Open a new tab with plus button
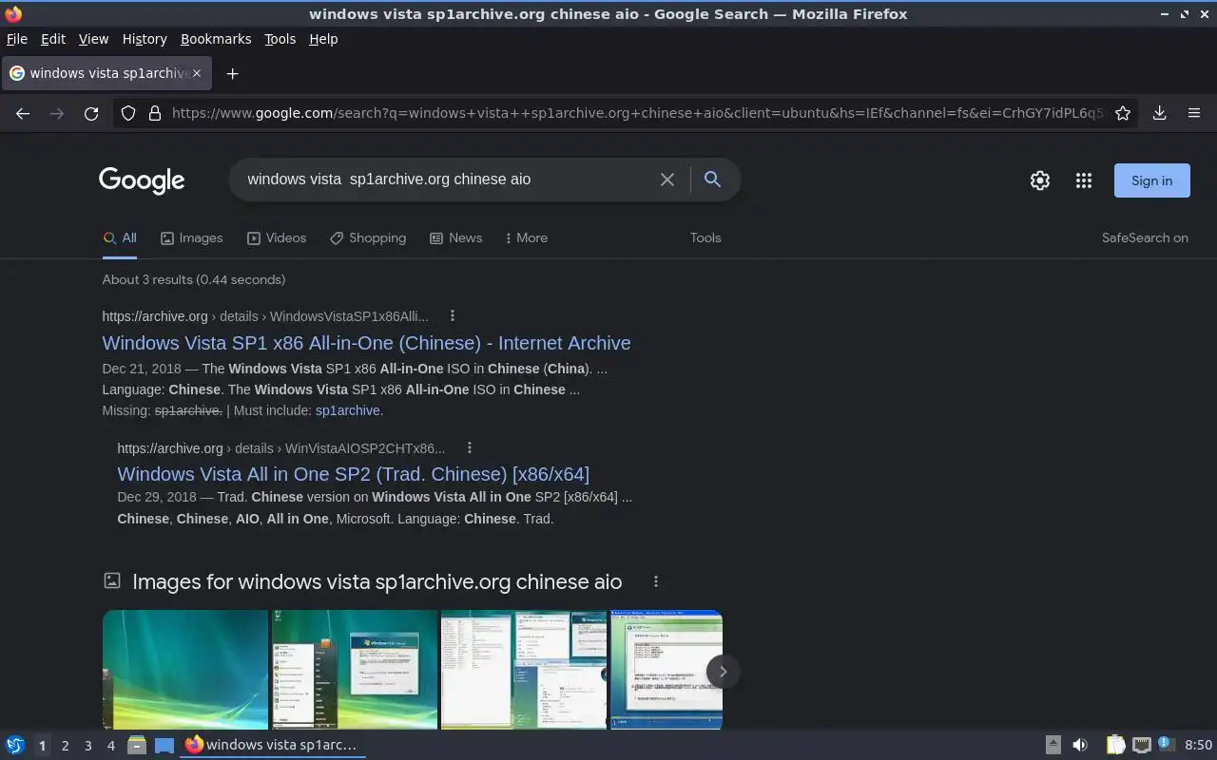 click(232, 73)
